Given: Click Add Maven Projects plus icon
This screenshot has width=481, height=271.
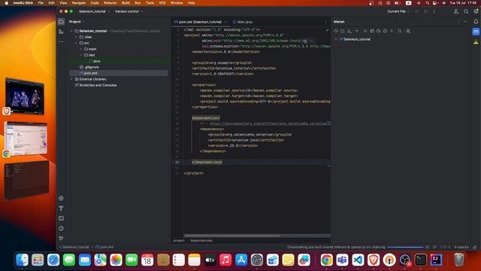Looking at the screenshot, I should [357, 31].
